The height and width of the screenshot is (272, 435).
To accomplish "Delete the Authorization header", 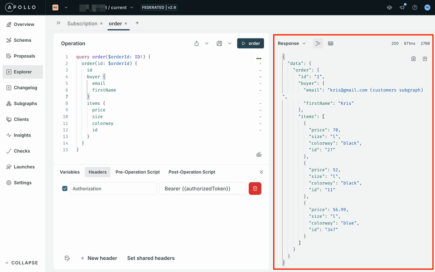I will pos(255,189).
